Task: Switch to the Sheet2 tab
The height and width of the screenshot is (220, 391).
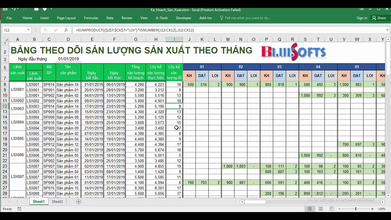Action: (x=57, y=202)
